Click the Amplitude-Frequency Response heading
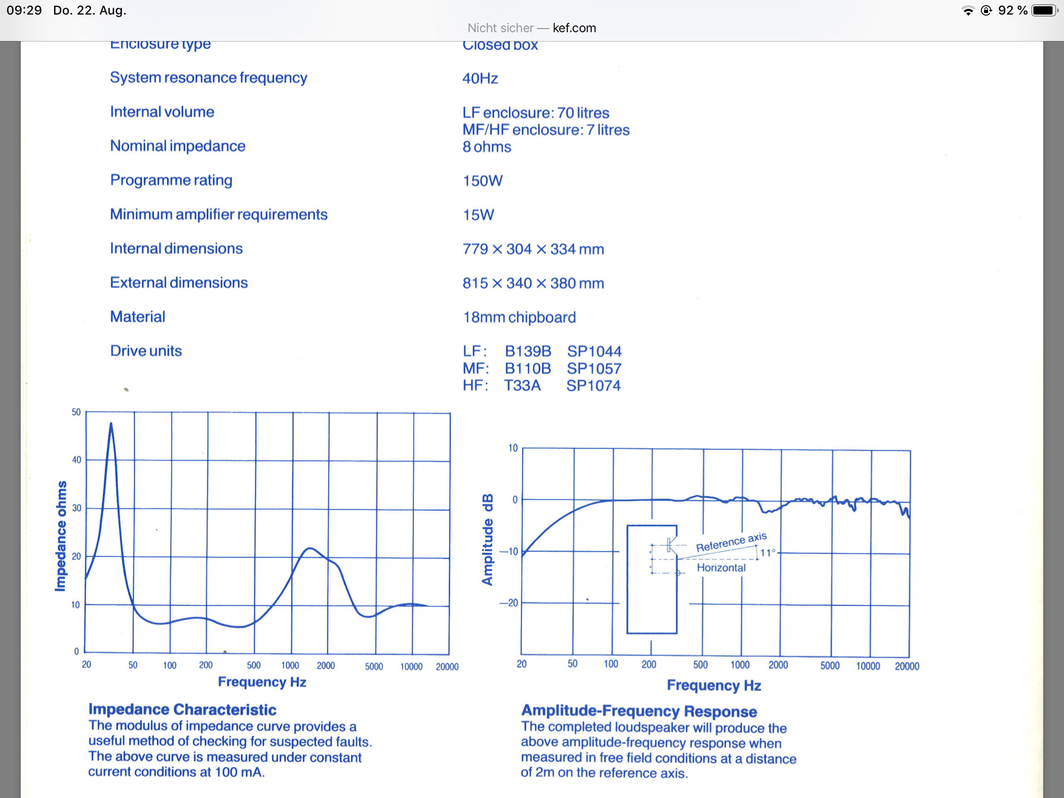Viewport: 1064px width, 798px height. pos(639,711)
